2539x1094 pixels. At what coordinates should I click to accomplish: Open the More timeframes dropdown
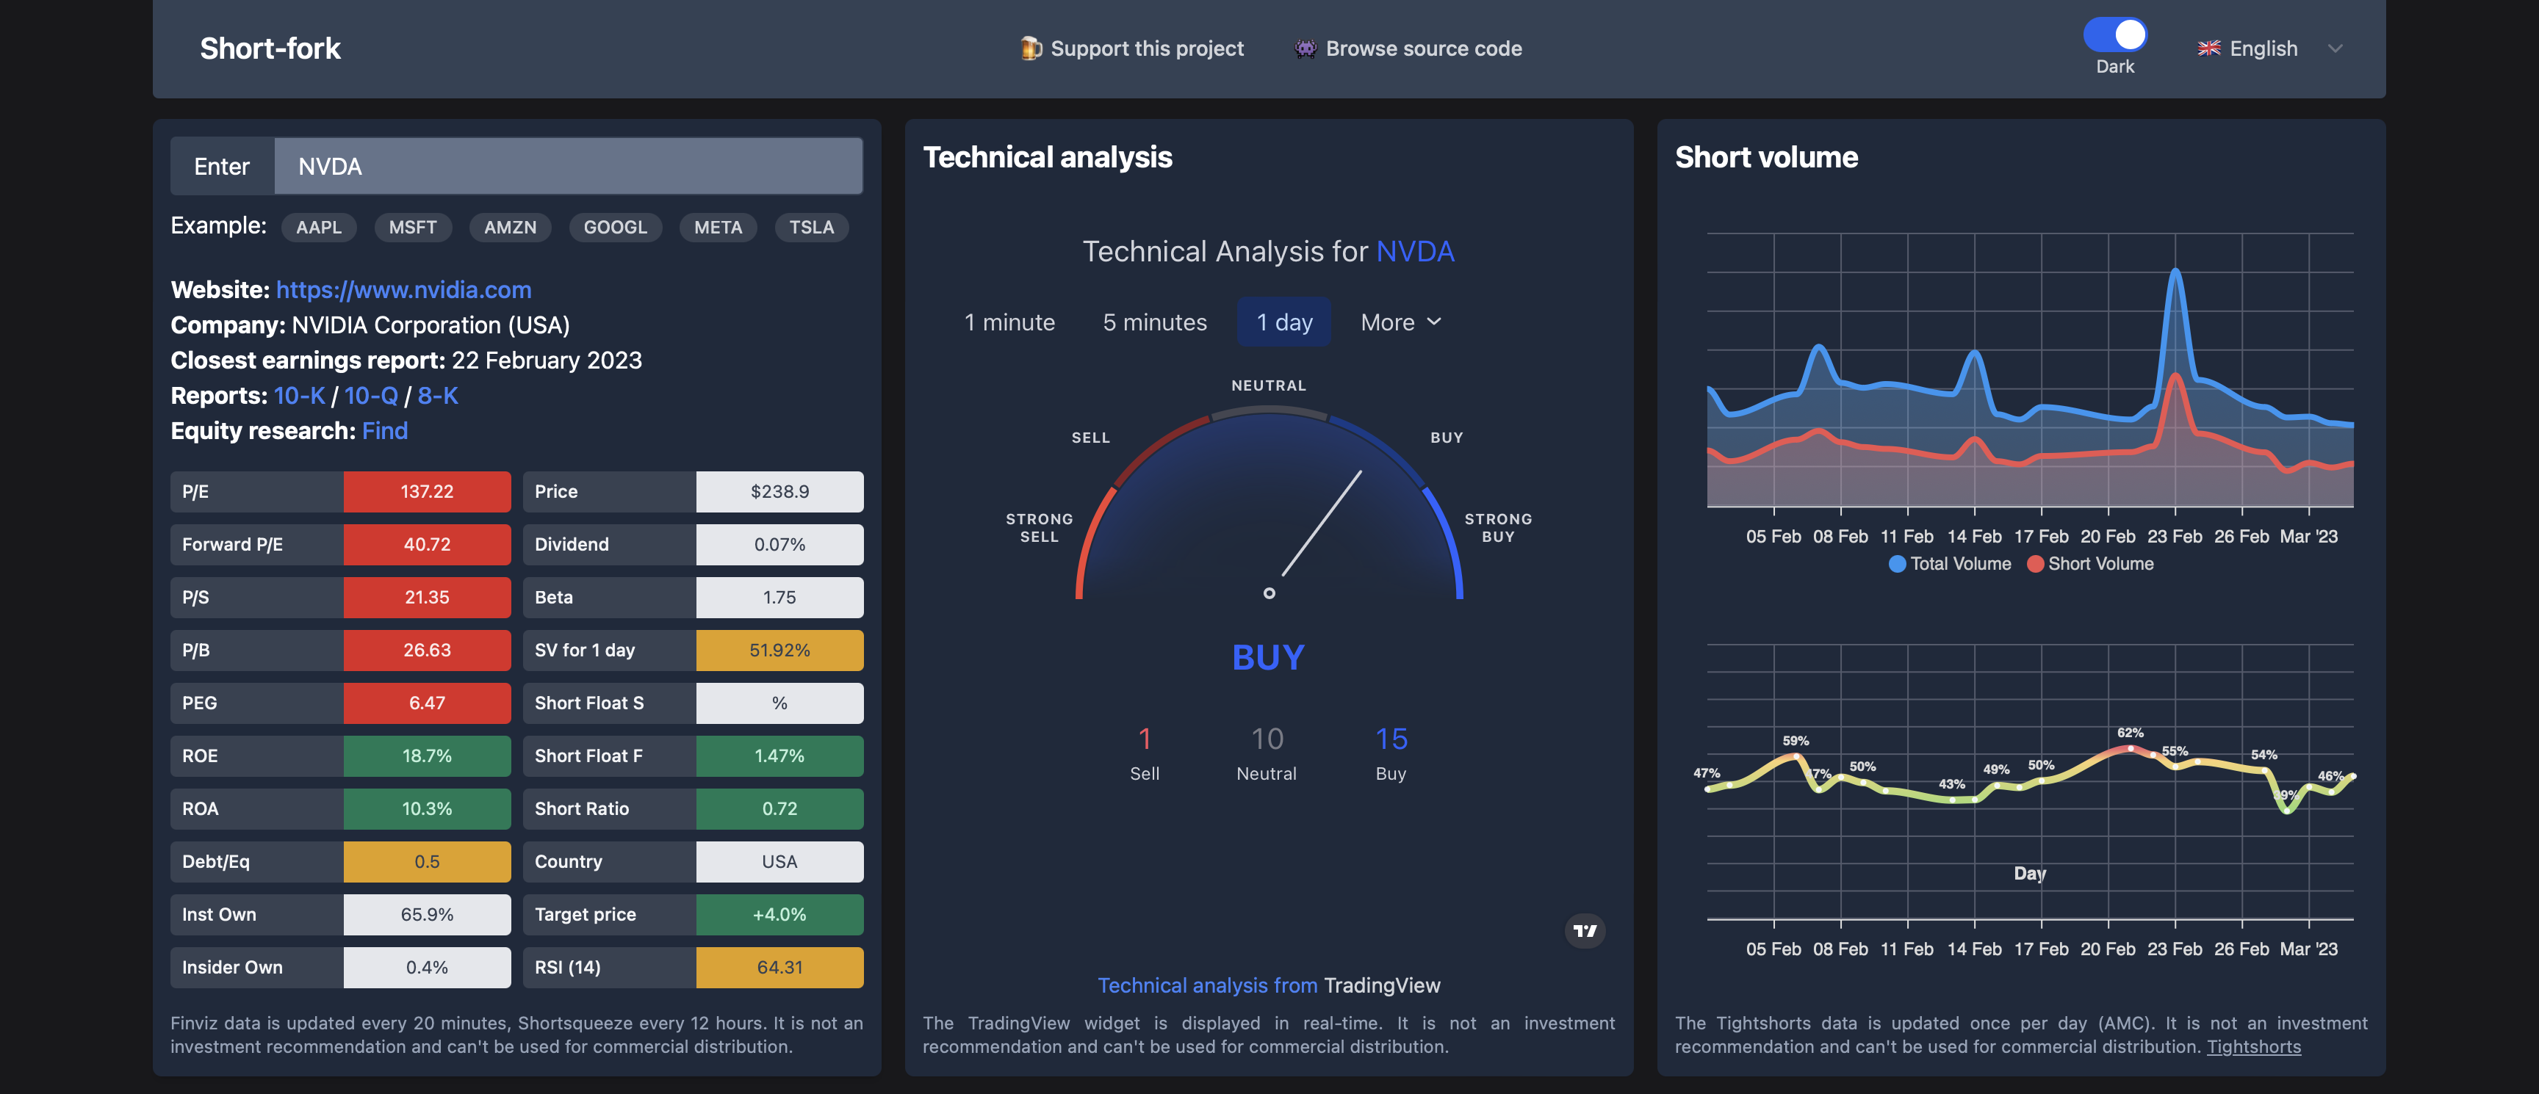(1400, 322)
